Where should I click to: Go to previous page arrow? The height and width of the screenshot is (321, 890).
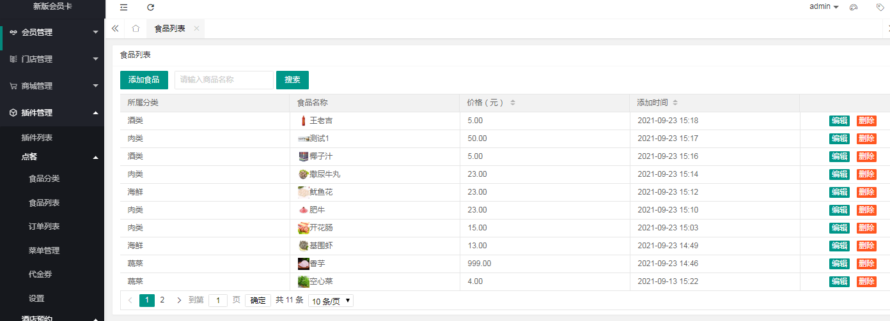(x=130, y=300)
